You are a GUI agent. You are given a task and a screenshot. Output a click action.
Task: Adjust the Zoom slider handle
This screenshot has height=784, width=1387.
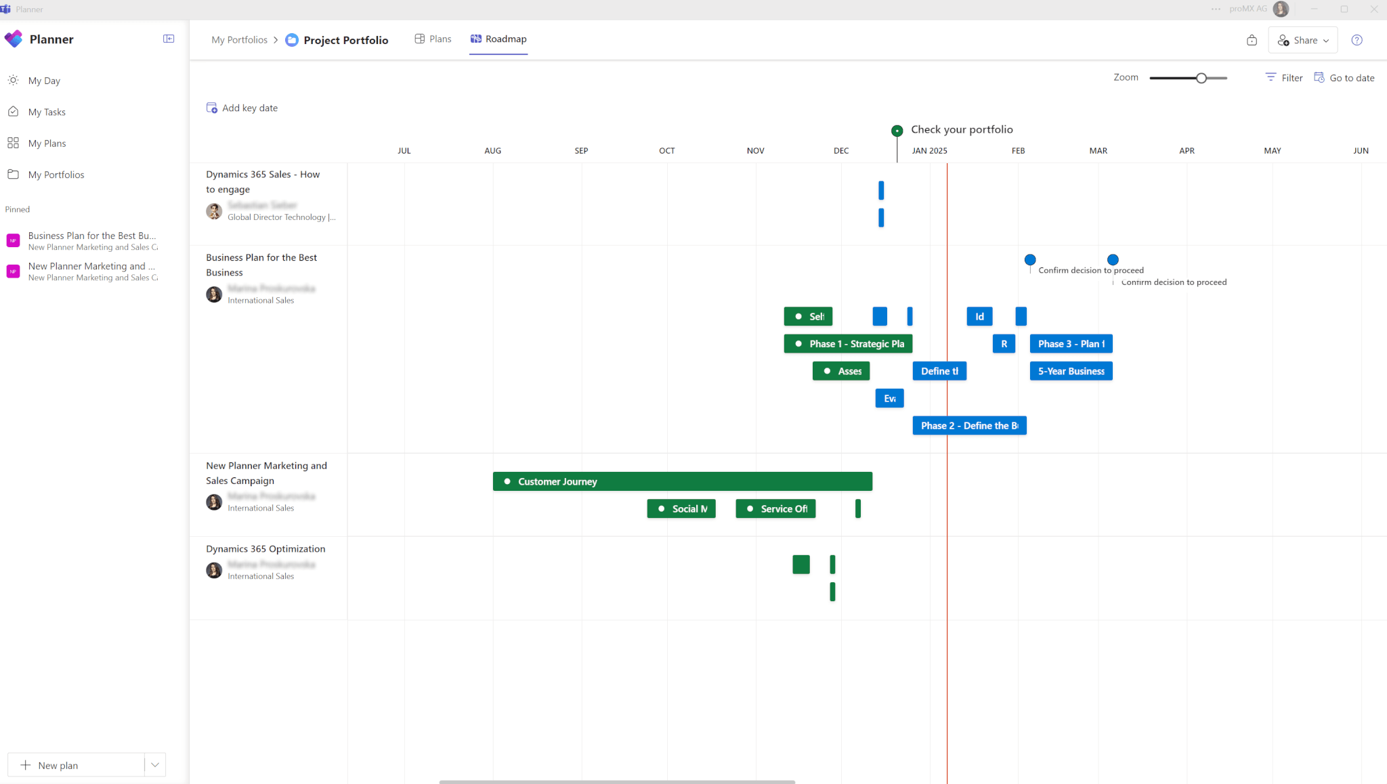1199,78
